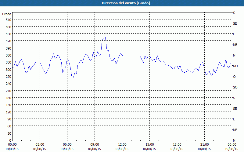This screenshot has height=152, width=244.
Task: Click the 240 y-axis label
Action: (x=9, y=84)
